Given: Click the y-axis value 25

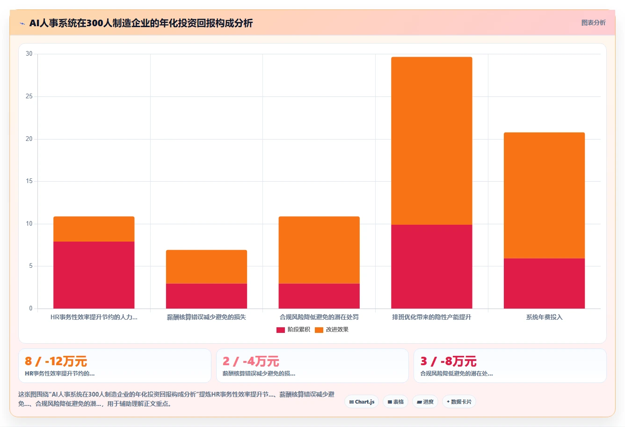Looking at the screenshot, I should (x=29, y=96).
